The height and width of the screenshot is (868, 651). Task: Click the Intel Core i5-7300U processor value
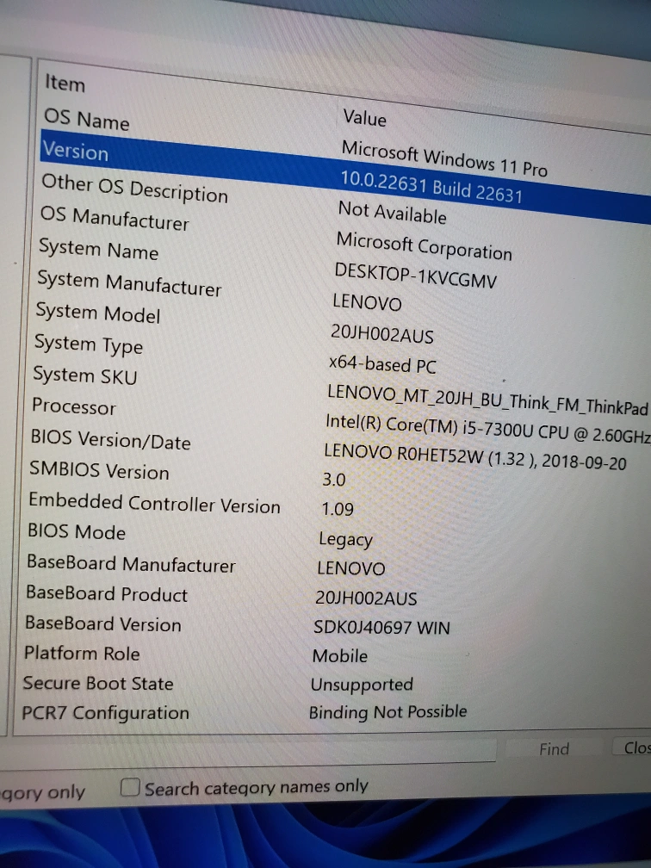tap(487, 429)
